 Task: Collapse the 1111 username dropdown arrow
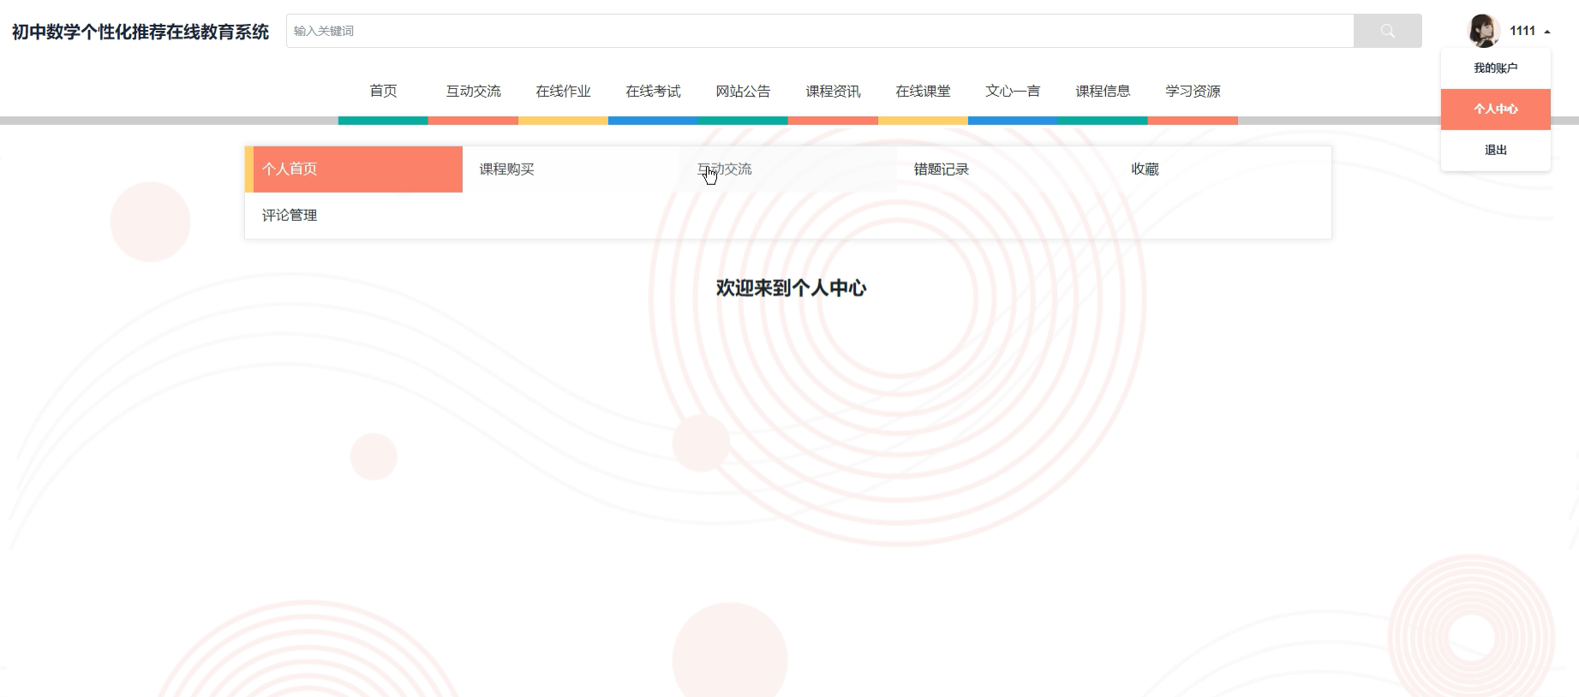point(1547,32)
